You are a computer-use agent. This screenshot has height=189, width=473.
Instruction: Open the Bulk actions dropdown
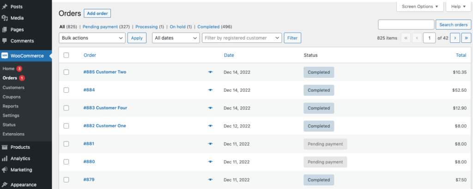[92, 38]
